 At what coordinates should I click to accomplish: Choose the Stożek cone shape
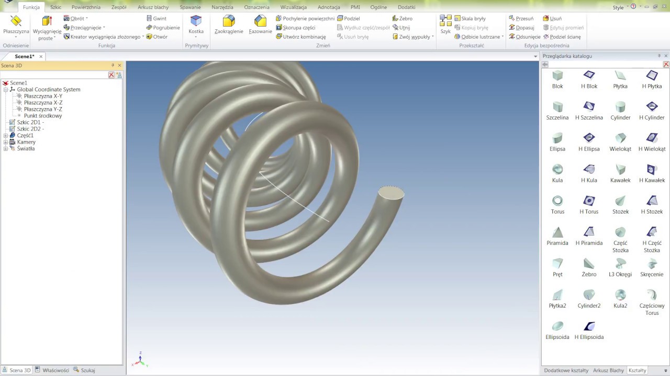click(620, 205)
